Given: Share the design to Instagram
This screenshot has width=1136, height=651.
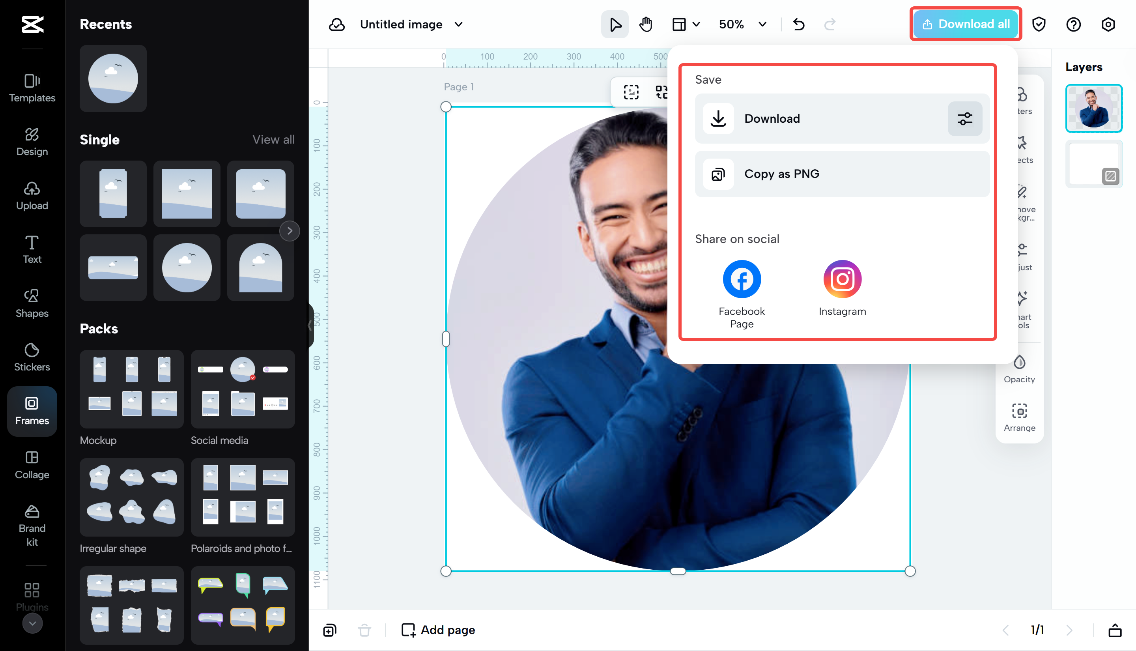Looking at the screenshot, I should pos(842,279).
